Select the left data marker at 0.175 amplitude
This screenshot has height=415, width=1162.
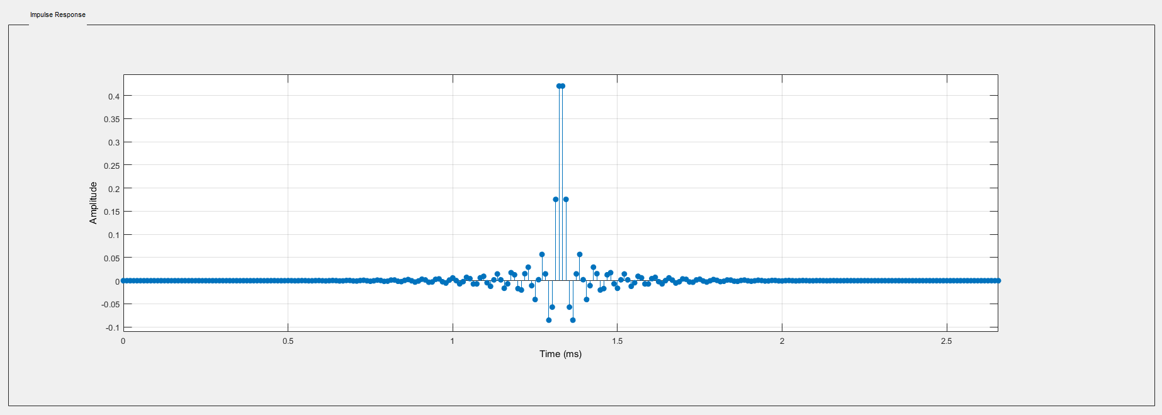coord(556,200)
